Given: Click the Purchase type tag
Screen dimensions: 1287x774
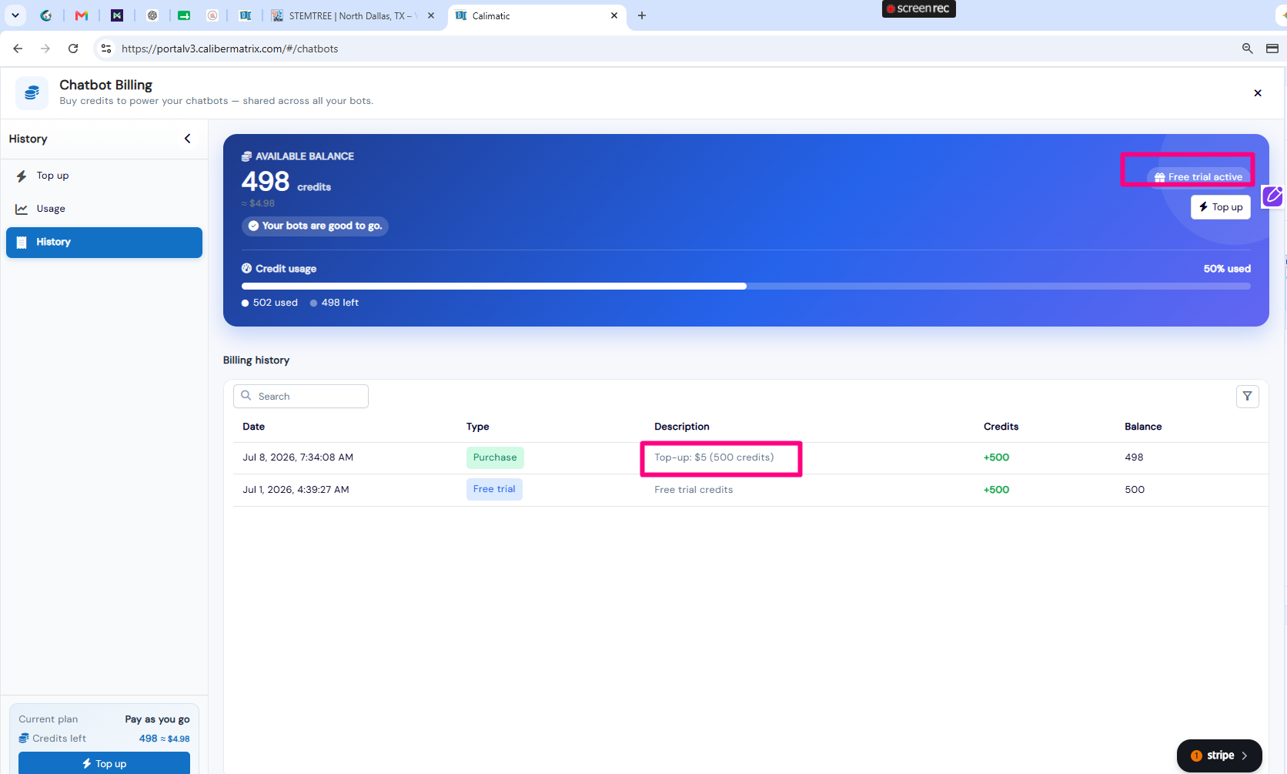Looking at the screenshot, I should point(495,457).
